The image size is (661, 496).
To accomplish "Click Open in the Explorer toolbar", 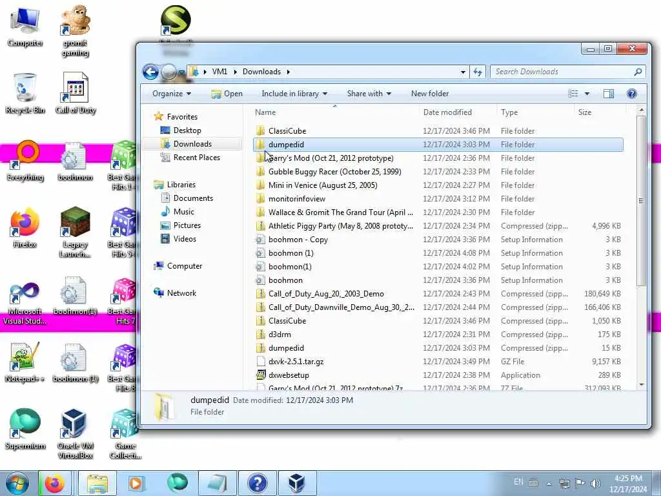I will pos(227,94).
